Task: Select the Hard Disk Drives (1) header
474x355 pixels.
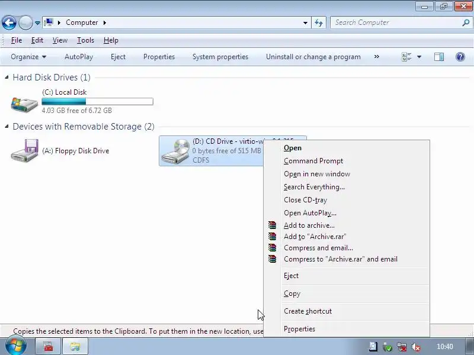Action: pyautogui.click(x=52, y=78)
